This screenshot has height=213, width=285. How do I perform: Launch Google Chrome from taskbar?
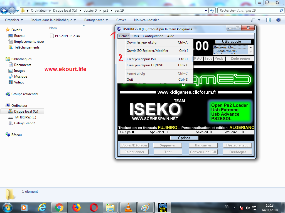click(x=59, y=207)
